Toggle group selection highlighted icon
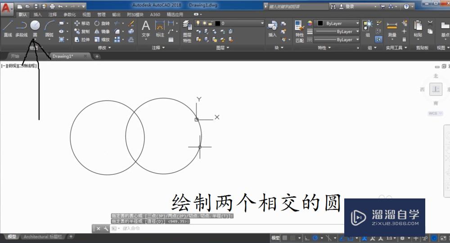 [x=378, y=39]
